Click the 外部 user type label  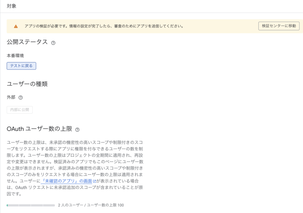click(11, 97)
